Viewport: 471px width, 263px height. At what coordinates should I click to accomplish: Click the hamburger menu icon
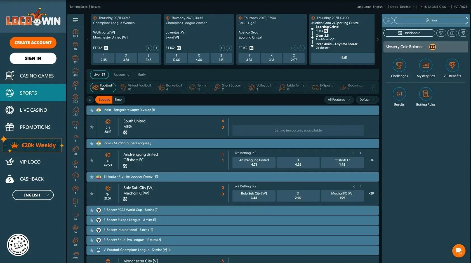pyautogui.click(x=75, y=20)
